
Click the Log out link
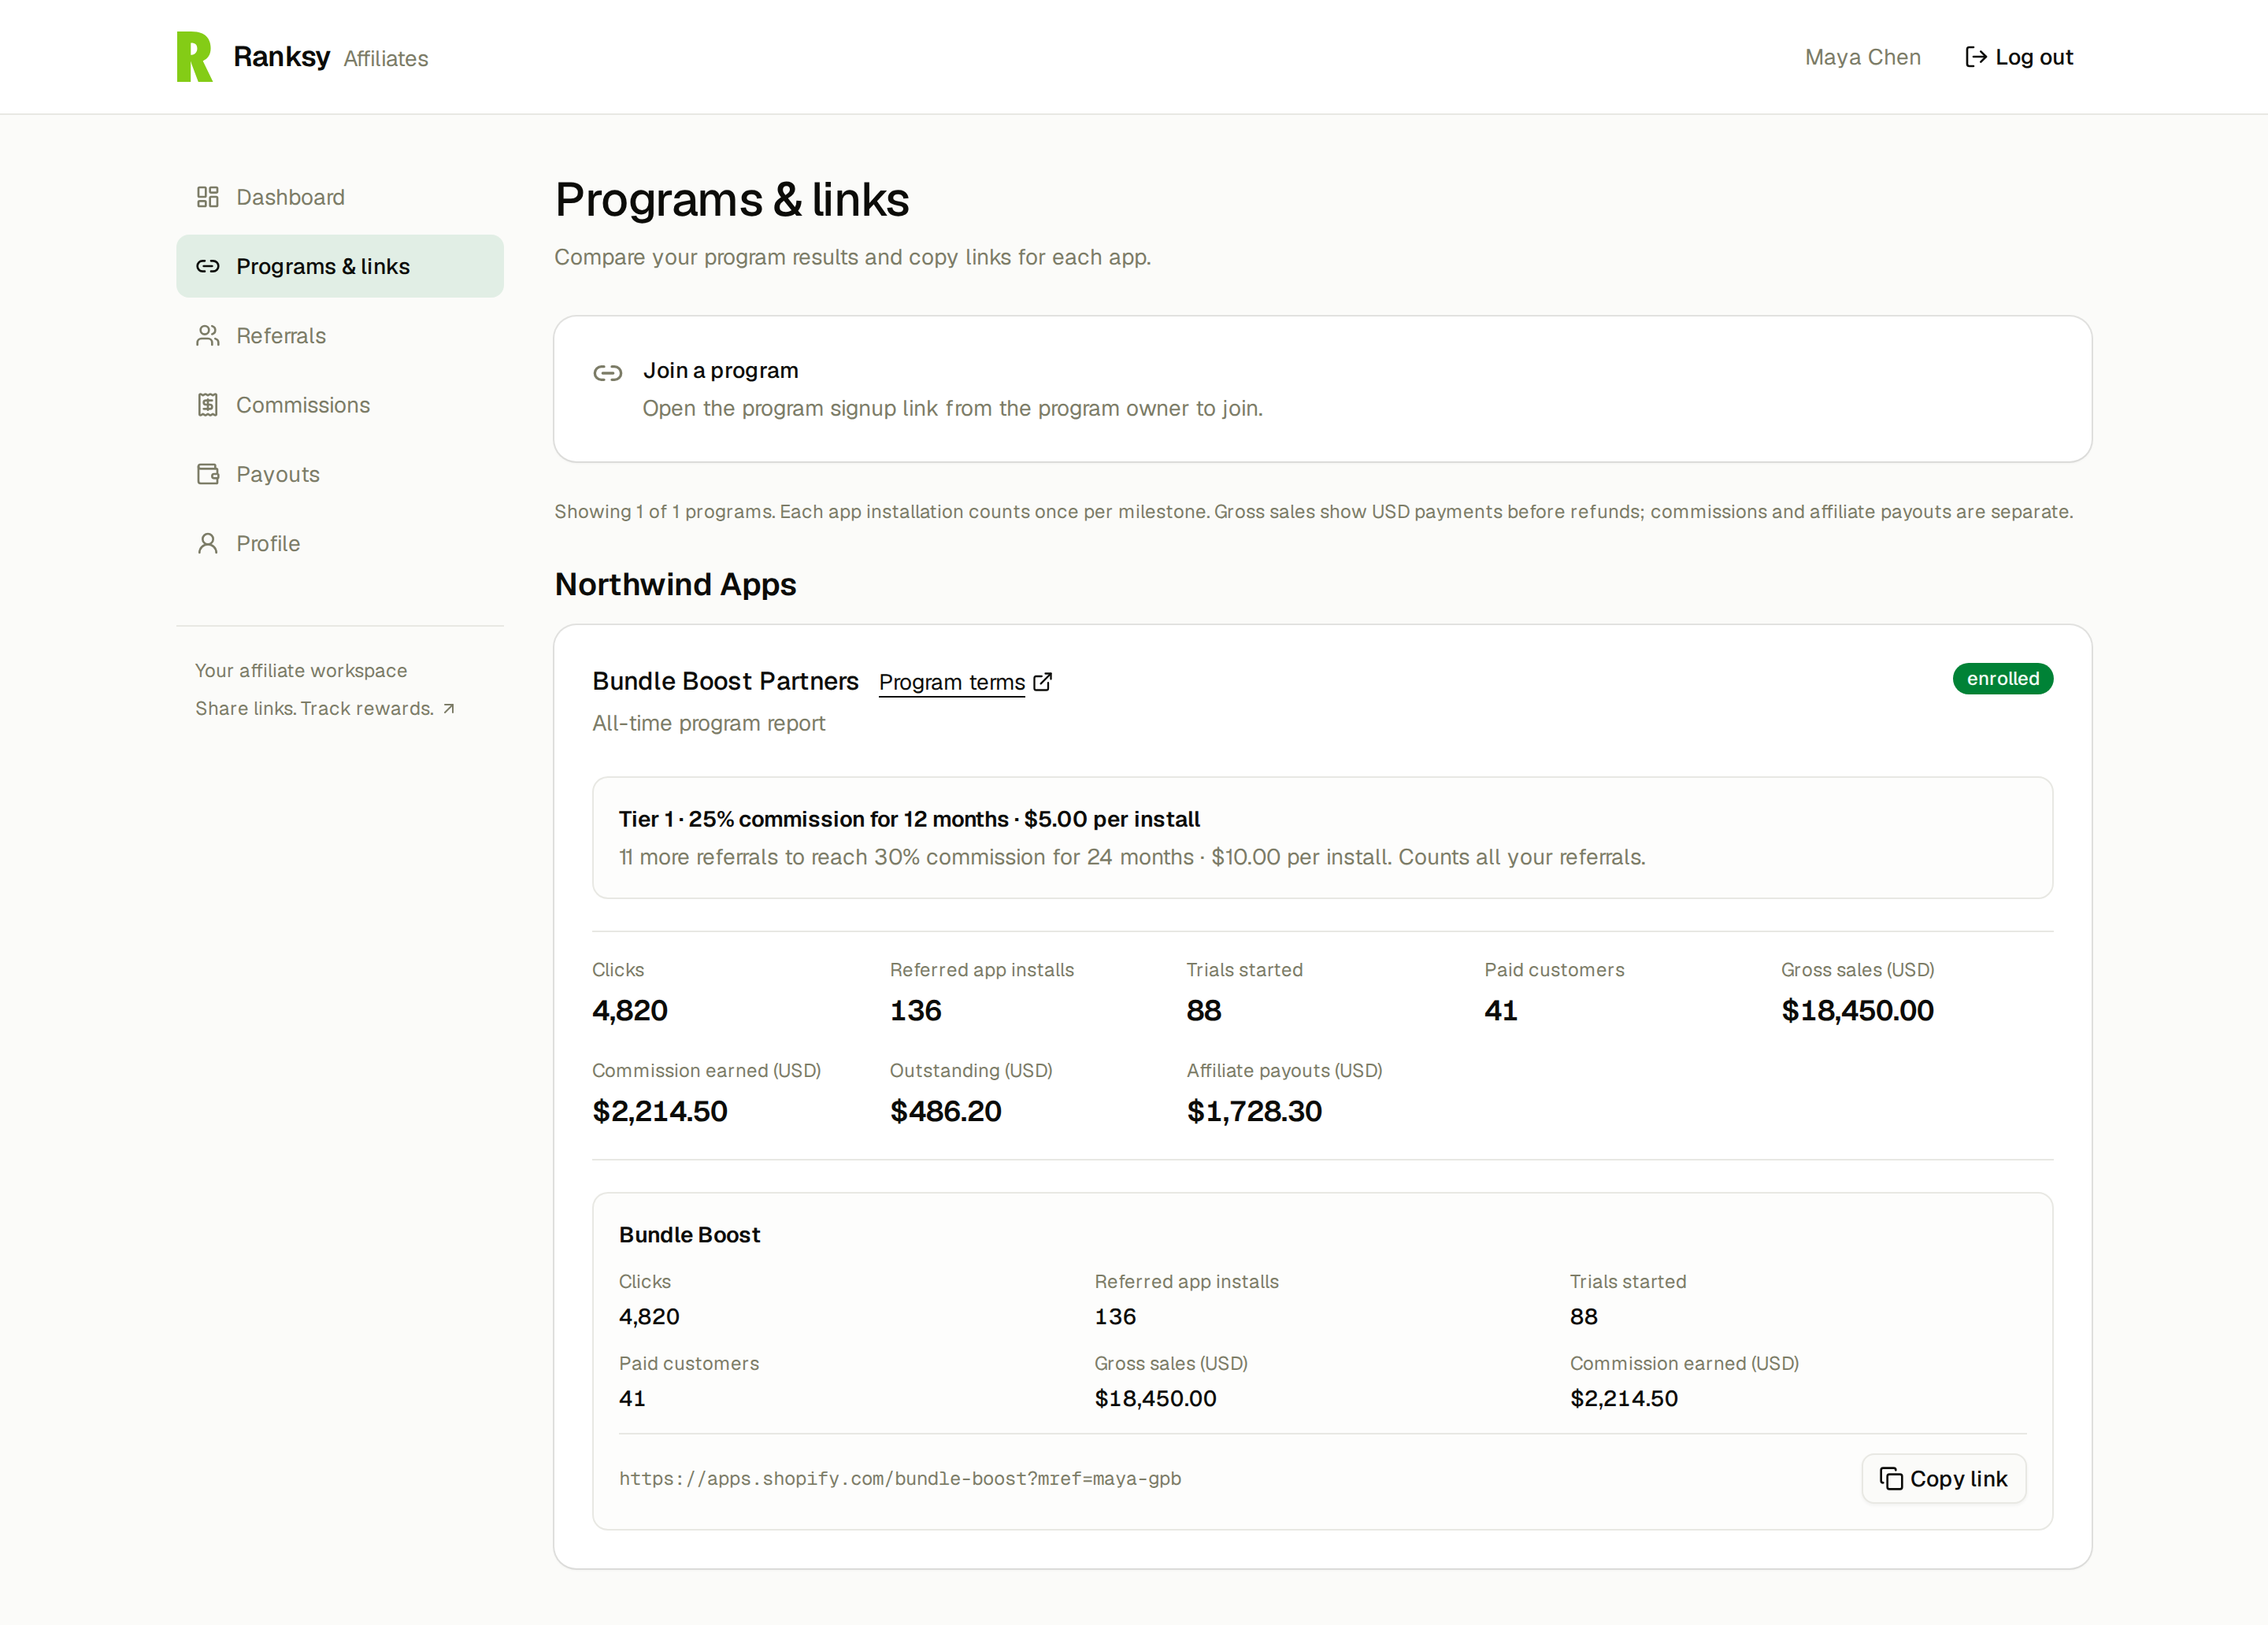[2019, 57]
